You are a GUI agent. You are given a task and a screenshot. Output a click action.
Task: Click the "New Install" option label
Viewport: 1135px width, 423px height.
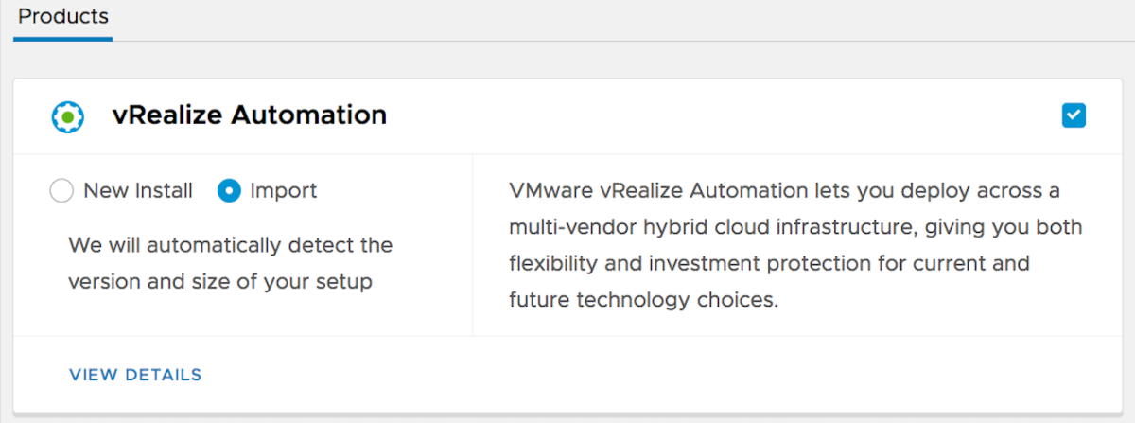click(x=138, y=191)
